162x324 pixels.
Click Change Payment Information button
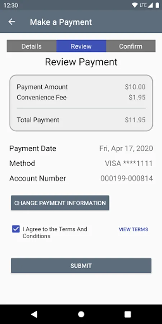tap(60, 203)
